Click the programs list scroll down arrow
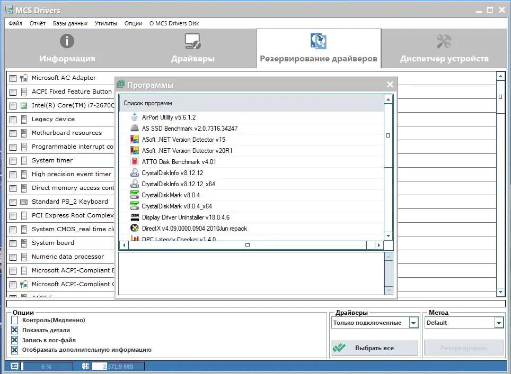The image size is (511, 374). coord(388,236)
